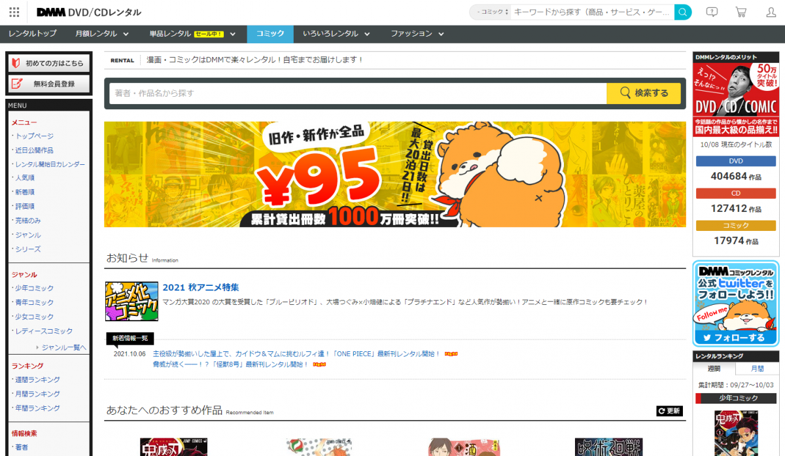Image resolution: width=785 pixels, height=456 pixels.
Task: Open the help question icon
Action: pyautogui.click(x=712, y=12)
